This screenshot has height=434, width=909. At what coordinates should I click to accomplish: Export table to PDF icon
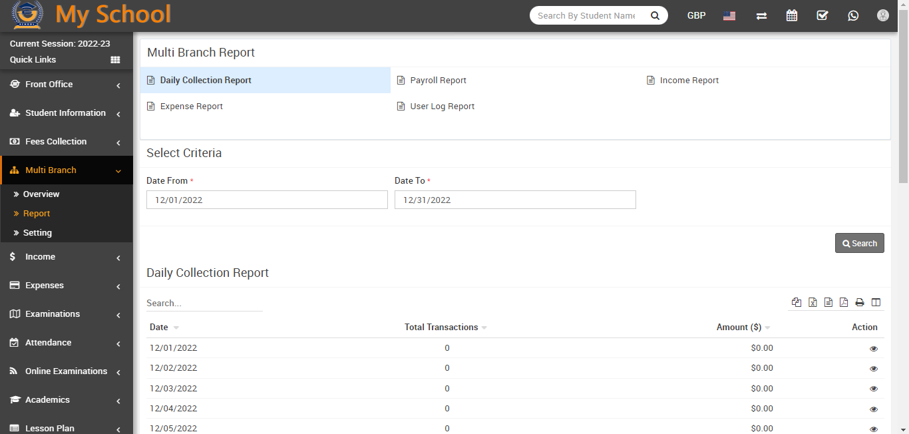844,302
